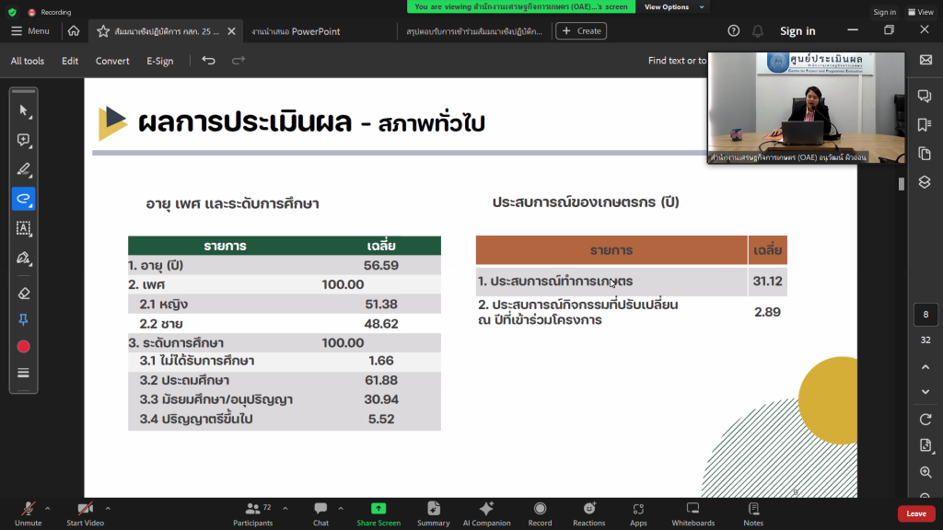Expand audio options caret beside Unmute
Screen dimensions: 943x530
pos(48,509)
